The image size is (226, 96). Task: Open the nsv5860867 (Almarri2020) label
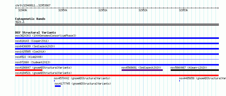click(189, 68)
